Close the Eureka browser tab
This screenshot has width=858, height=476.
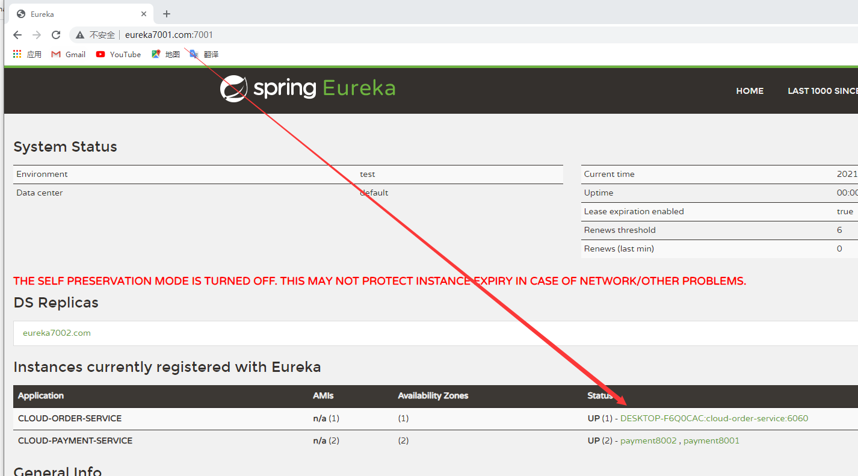[x=144, y=14]
